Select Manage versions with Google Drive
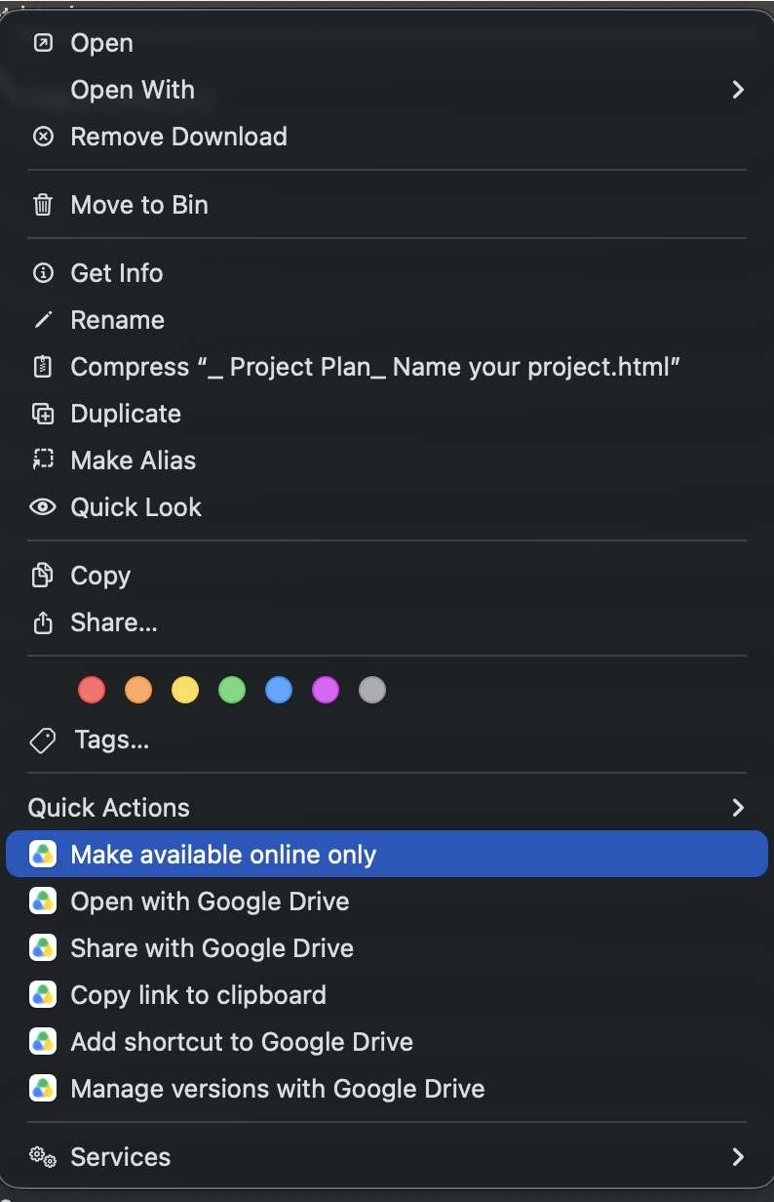 (x=387, y=1089)
